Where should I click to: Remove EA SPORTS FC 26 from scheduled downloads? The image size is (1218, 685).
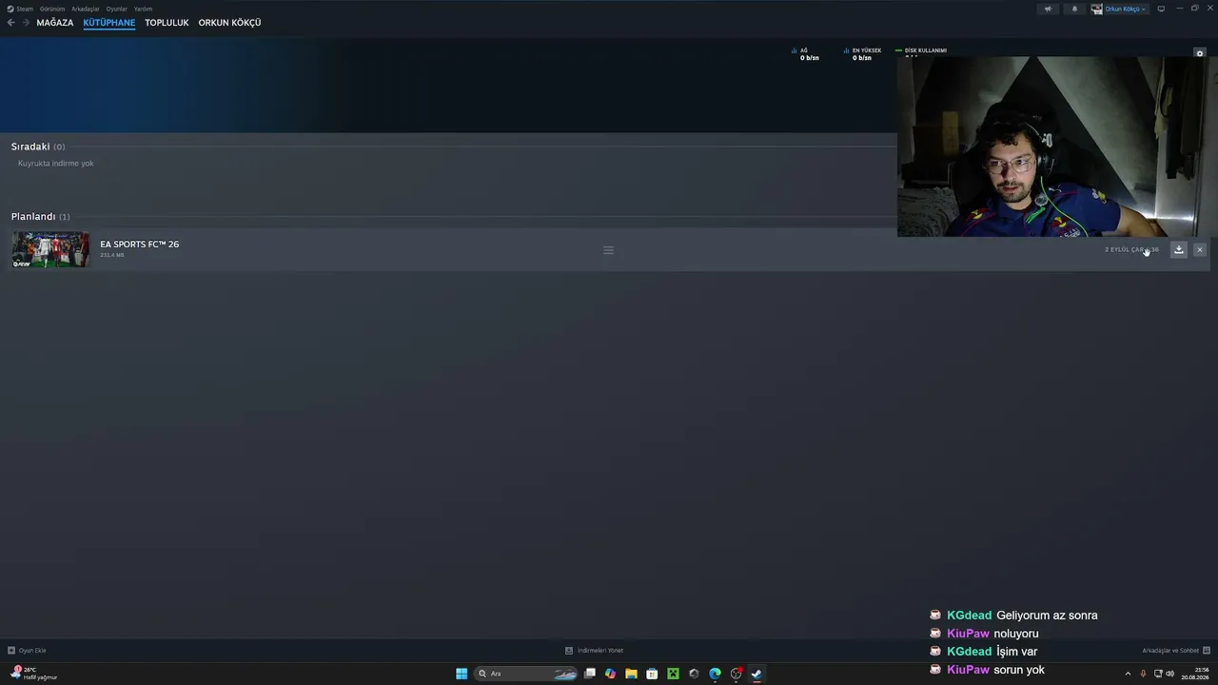click(1199, 249)
